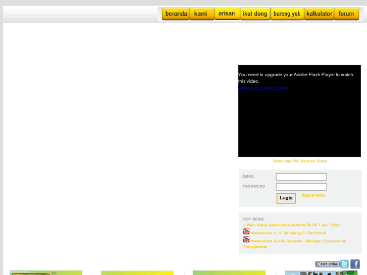367x275 pixels.
Task: Select the arisan navigation button
Action: [227, 14]
